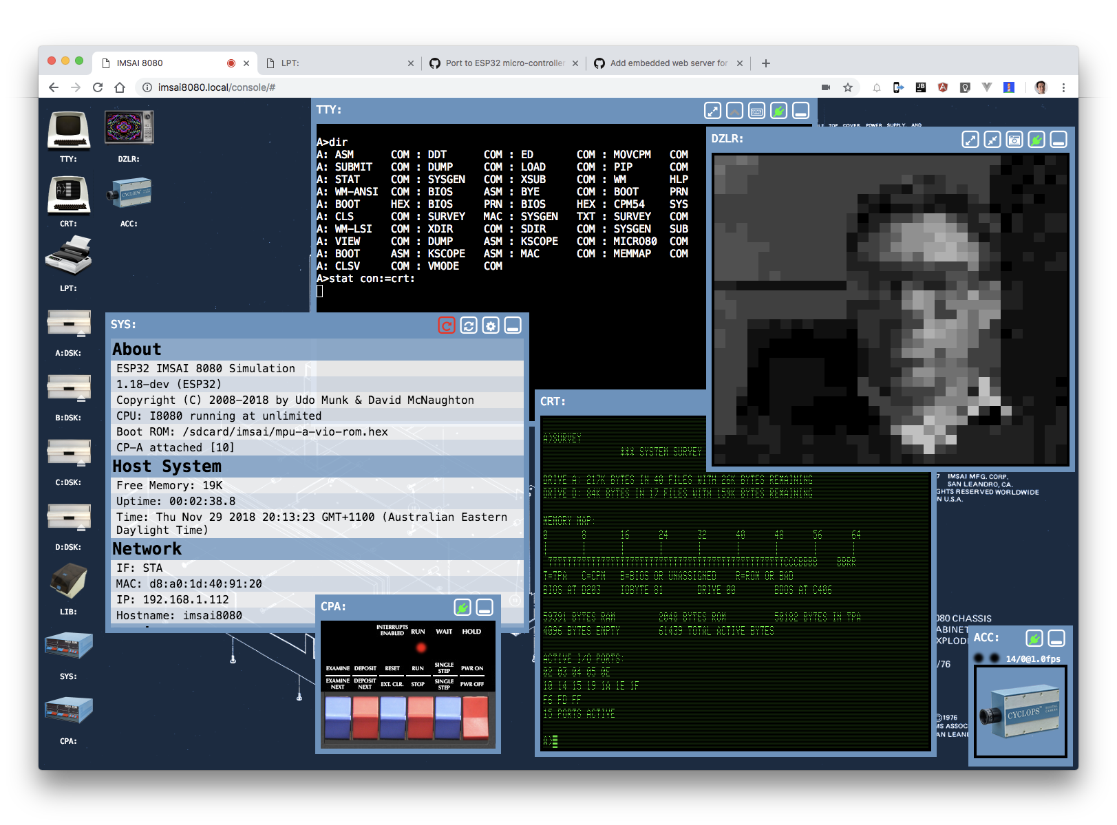Click the 'Uptime: 00:02:38.8' row
The image size is (1117, 825).
317,502
